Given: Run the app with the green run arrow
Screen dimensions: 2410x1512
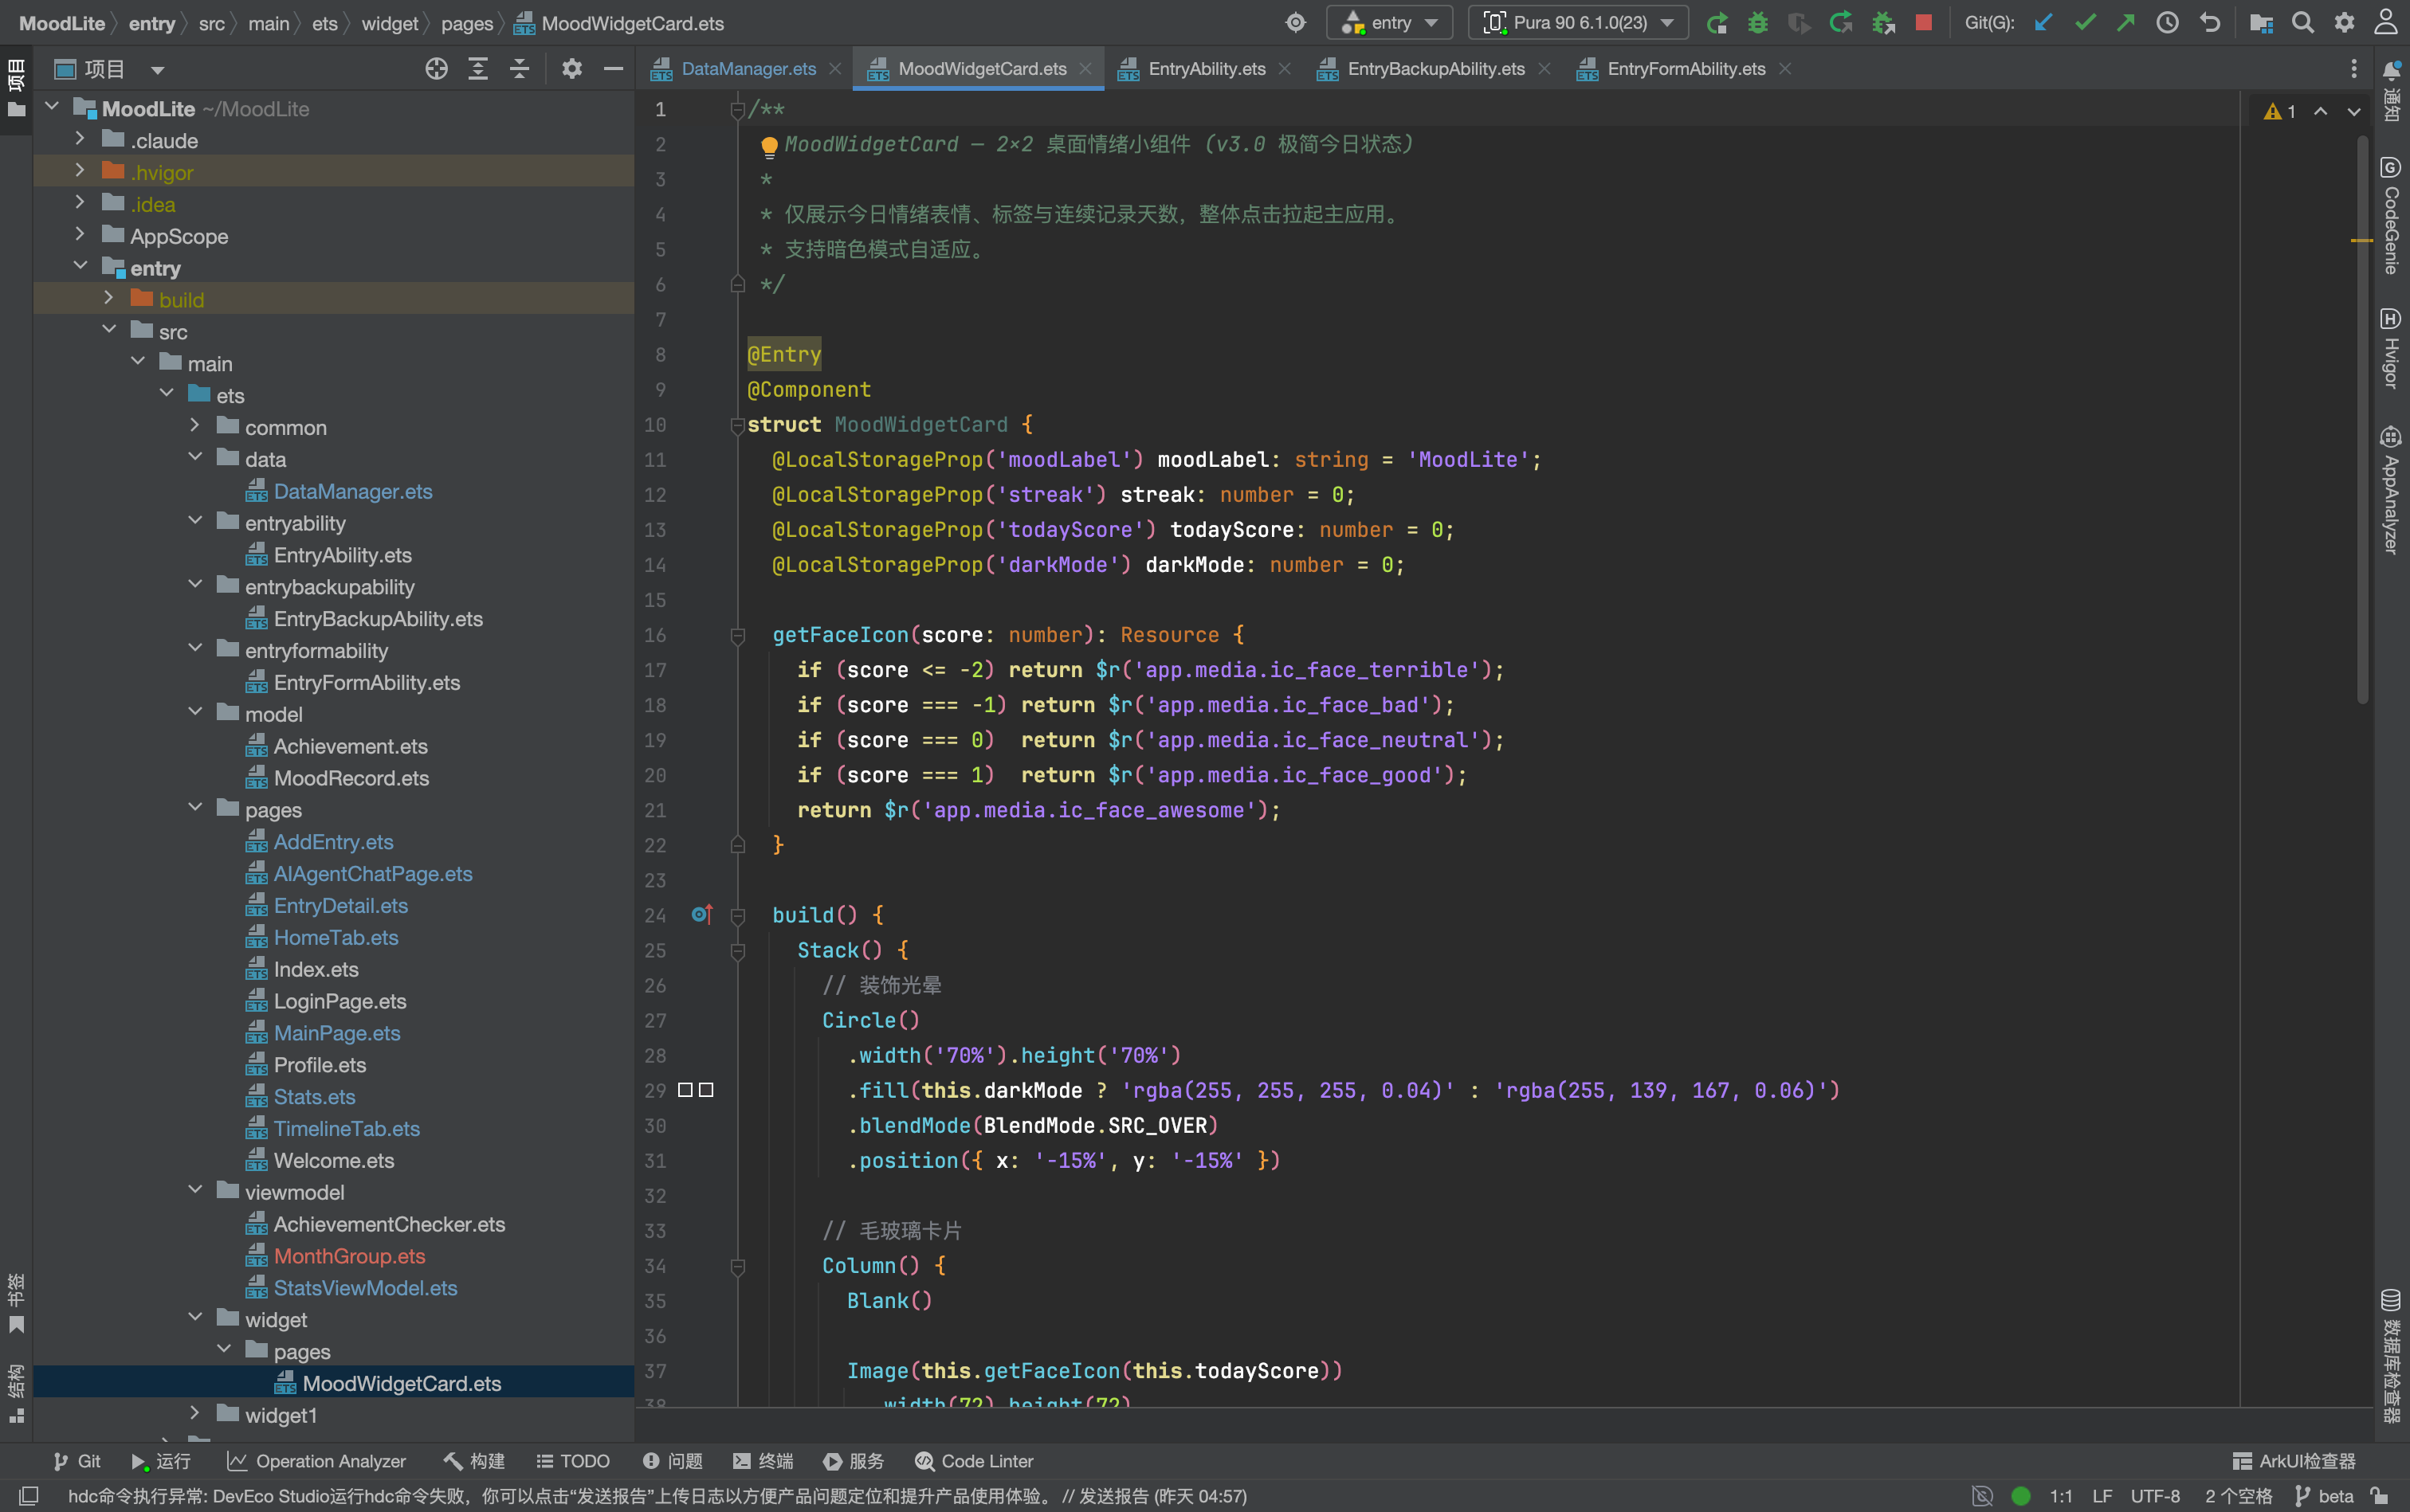Looking at the screenshot, I should coord(1717,23).
